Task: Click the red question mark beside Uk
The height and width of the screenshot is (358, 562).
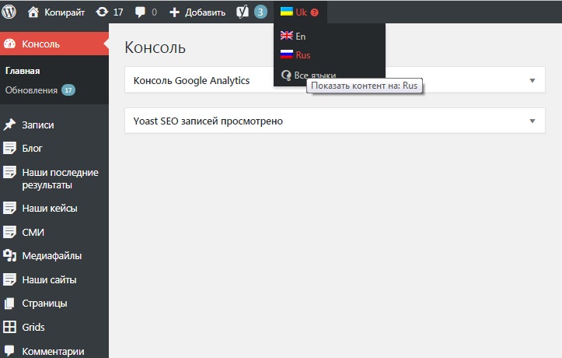Action: (x=314, y=12)
